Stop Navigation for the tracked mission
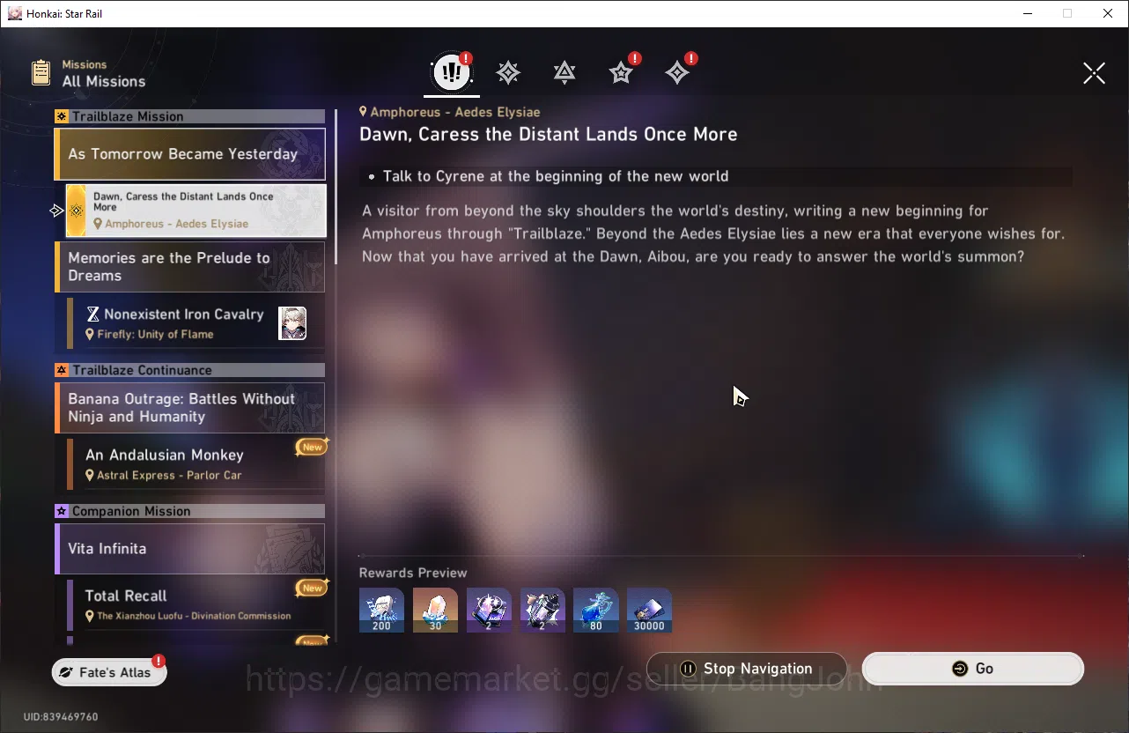This screenshot has width=1129, height=733. (x=747, y=669)
